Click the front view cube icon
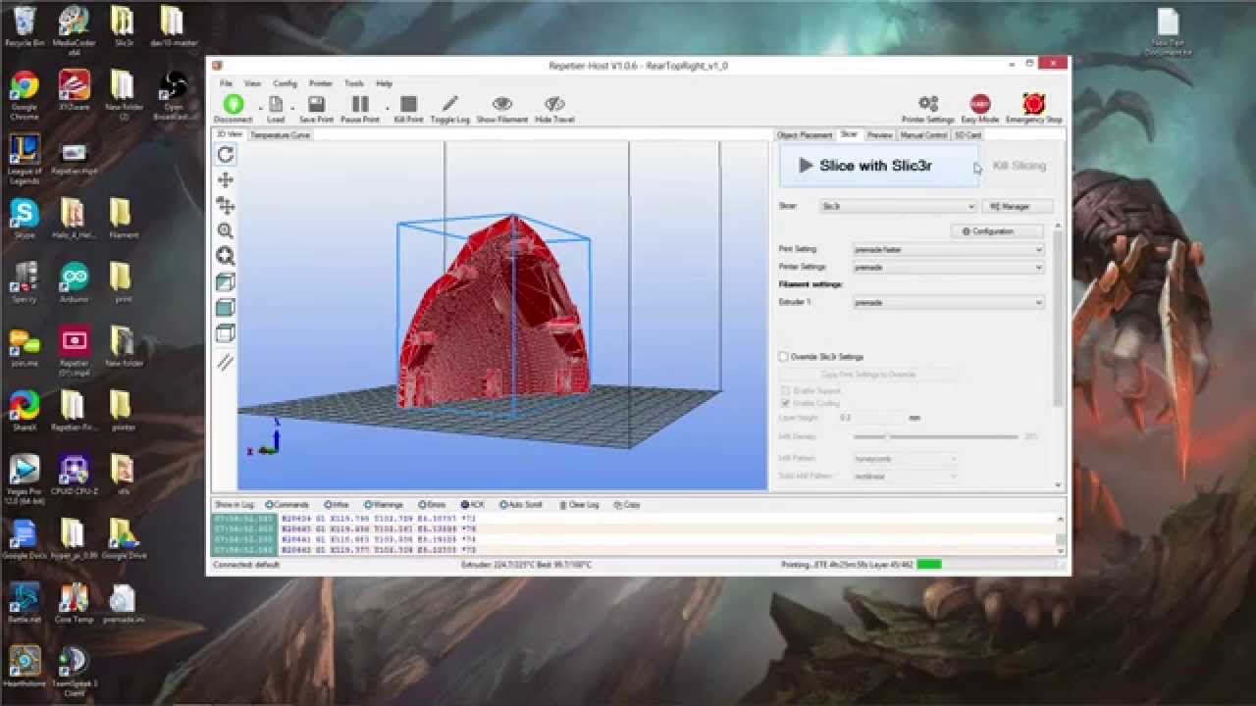Image resolution: width=1256 pixels, height=706 pixels. pyautogui.click(x=226, y=308)
